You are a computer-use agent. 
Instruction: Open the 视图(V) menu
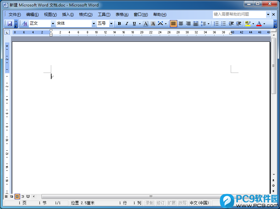pyautogui.click(x=50, y=15)
